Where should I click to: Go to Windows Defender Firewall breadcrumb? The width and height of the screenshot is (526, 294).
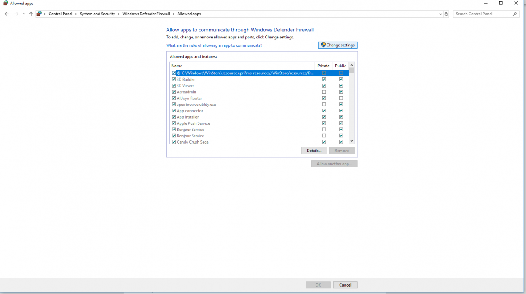coord(146,14)
